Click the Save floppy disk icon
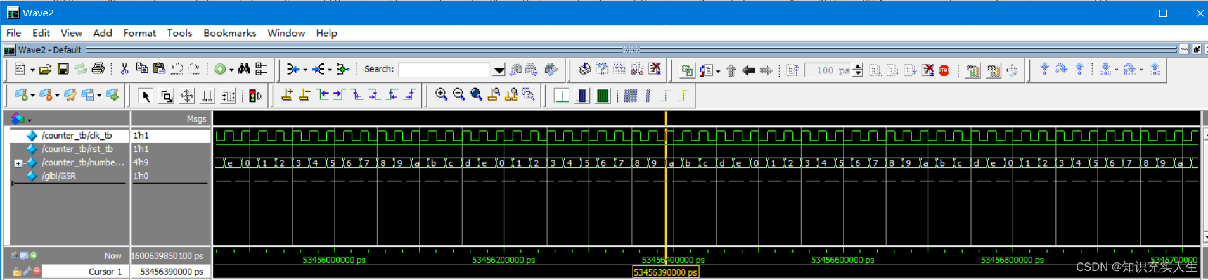 [63, 69]
